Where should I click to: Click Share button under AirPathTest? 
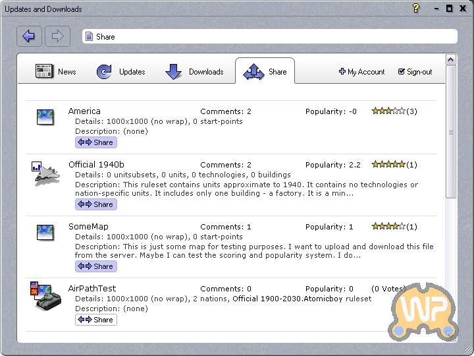tap(96, 320)
